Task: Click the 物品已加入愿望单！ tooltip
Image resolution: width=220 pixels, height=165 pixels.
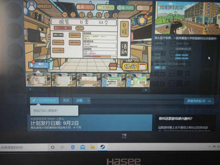Action: click(54, 111)
